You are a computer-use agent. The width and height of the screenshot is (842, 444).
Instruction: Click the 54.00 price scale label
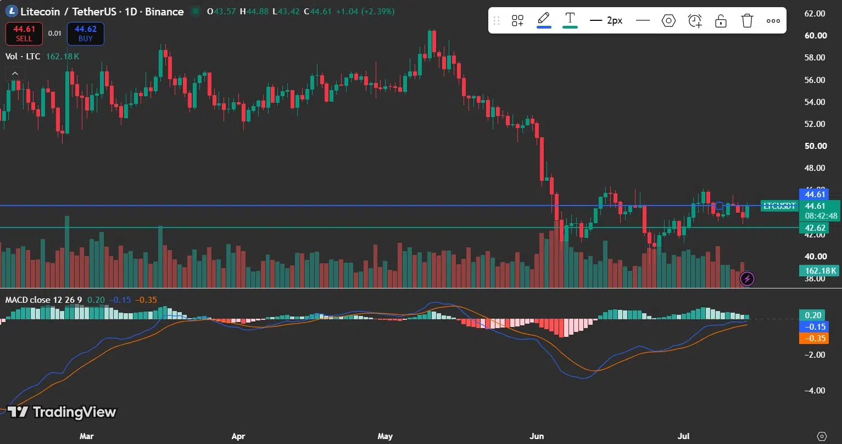pyautogui.click(x=815, y=102)
